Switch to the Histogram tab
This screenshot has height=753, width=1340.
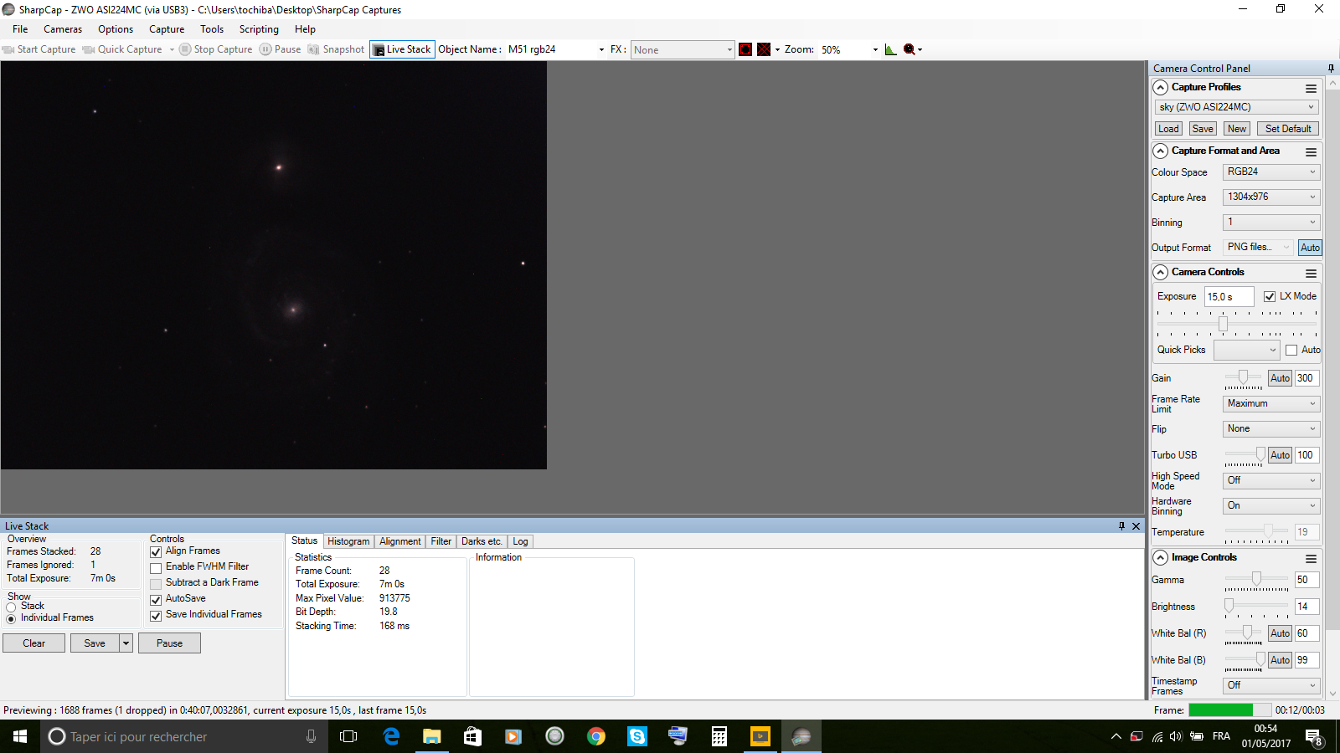[x=348, y=541]
